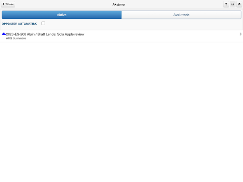This screenshot has width=243, height=182.
Task: Click the blue mountain icon beside 2020-ES-208
Action: (4, 34)
